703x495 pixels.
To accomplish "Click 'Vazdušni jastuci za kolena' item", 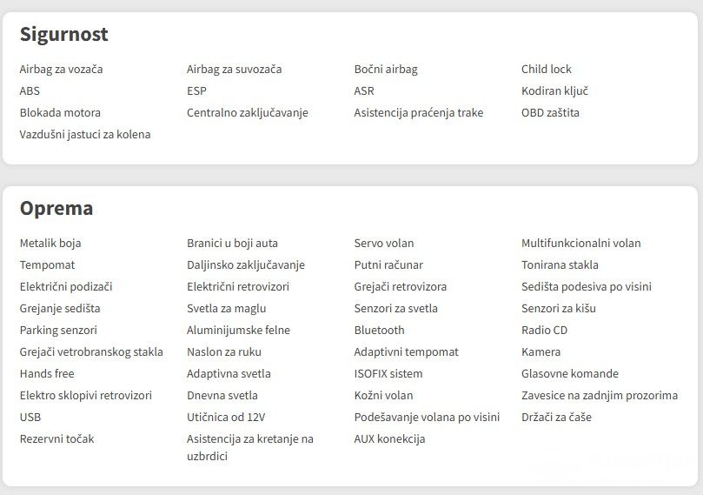I will pos(85,135).
